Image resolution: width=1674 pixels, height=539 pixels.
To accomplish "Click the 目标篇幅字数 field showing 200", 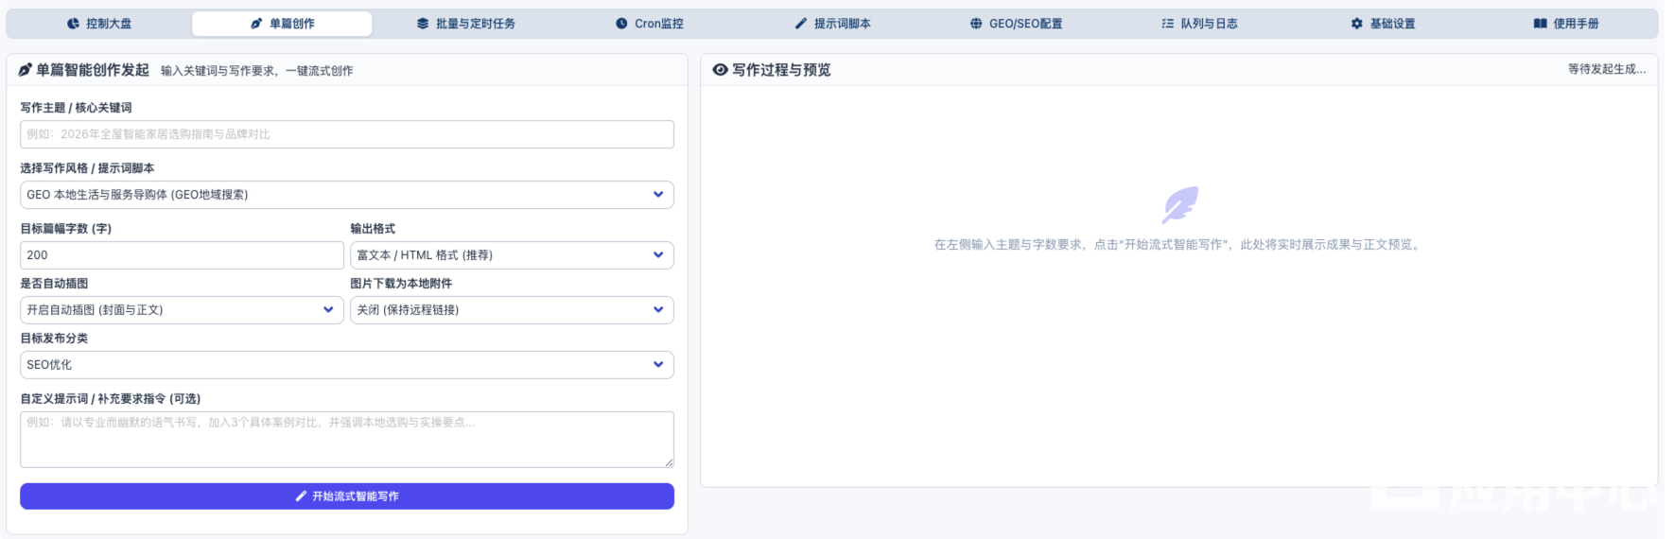I will tap(182, 255).
